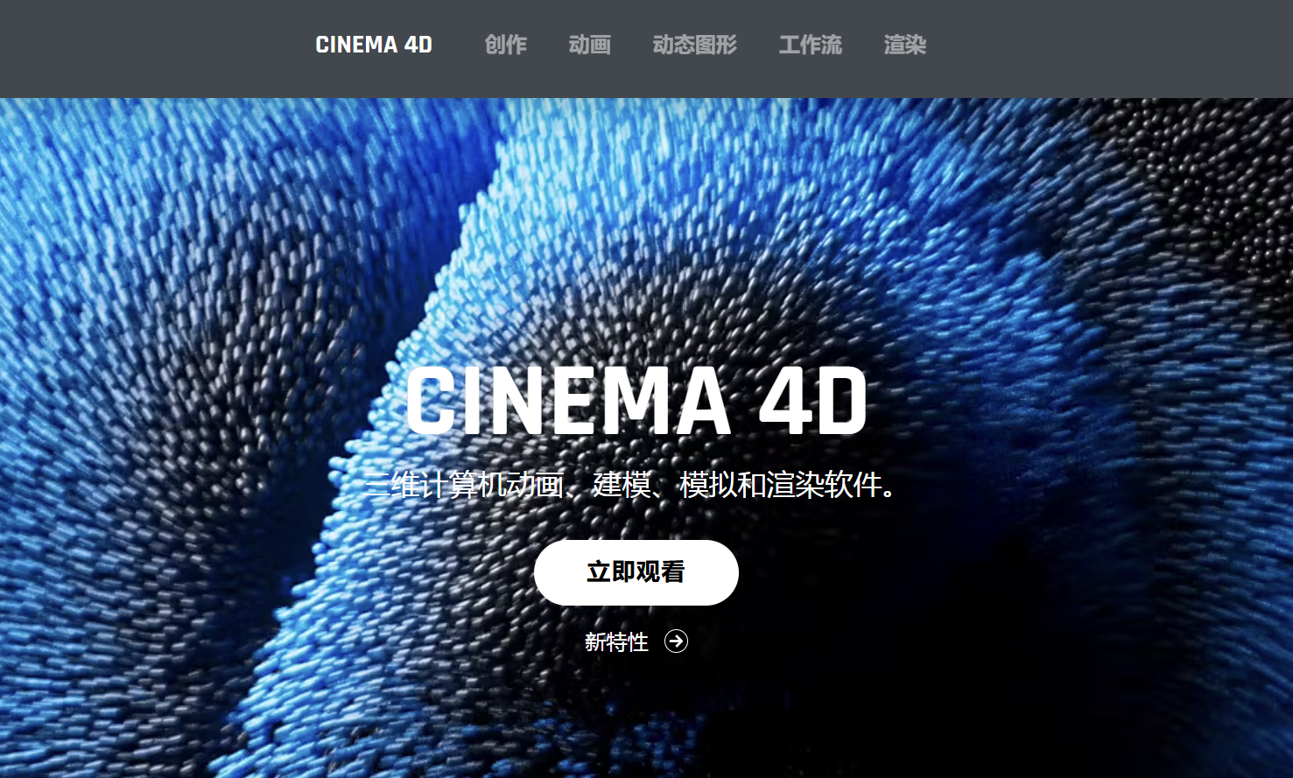Open the 动画 navigation item

point(590,45)
